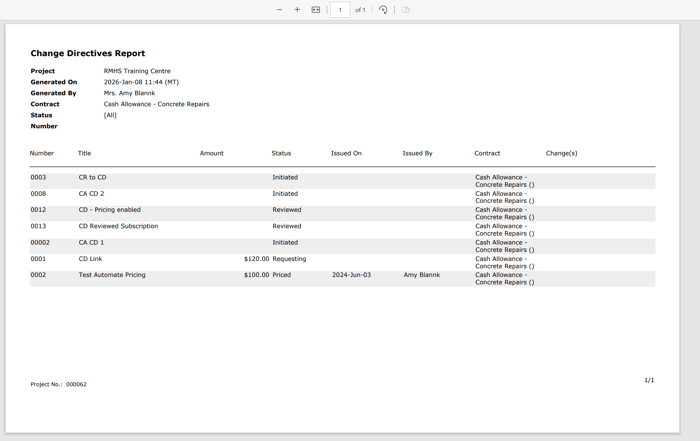The height and width of the screenshot is (441, 700).
Task: Click the contract cell in row 0008
Action: point(505,197)
